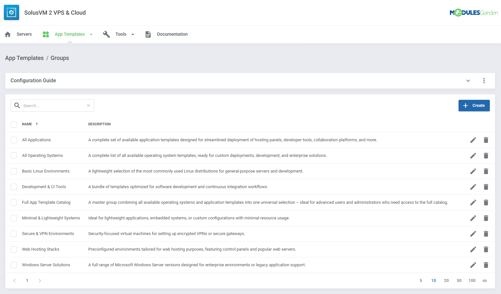Show 100 entries per page
This screenshot has height=294, width=501.
point(472,281)
